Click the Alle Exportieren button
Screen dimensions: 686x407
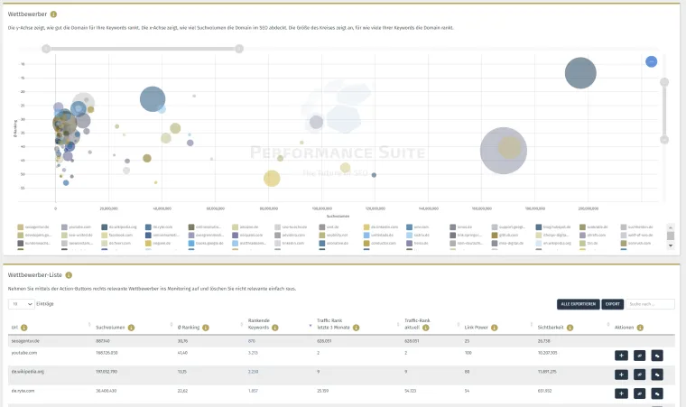pyautogui.click(x=578, y=304)
